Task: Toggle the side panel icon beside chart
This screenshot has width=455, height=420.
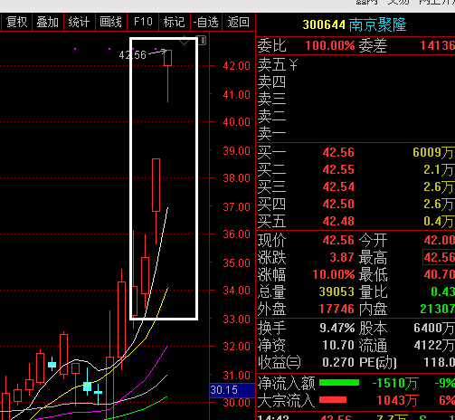Action: coord(203,40)
